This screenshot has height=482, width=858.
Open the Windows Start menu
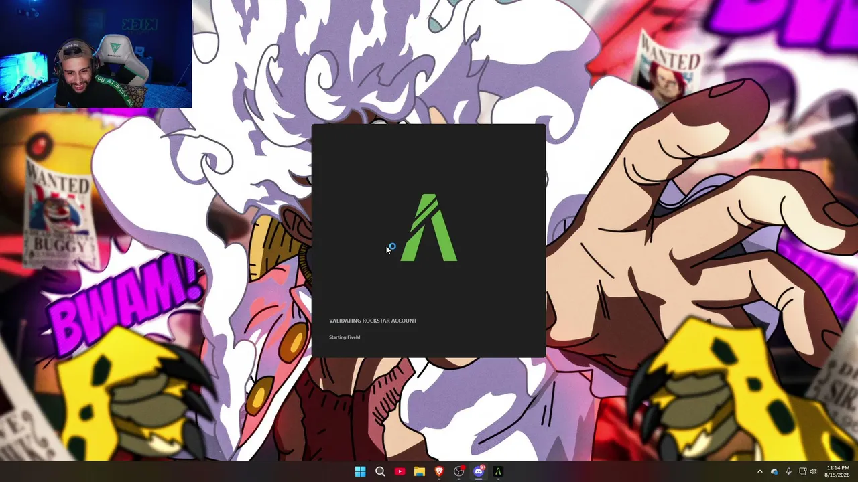click(x=360, y=471)
